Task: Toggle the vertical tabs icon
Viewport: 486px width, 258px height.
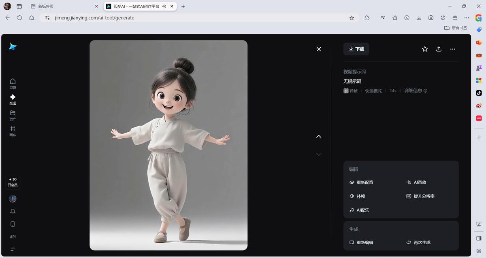Action: 19,6
